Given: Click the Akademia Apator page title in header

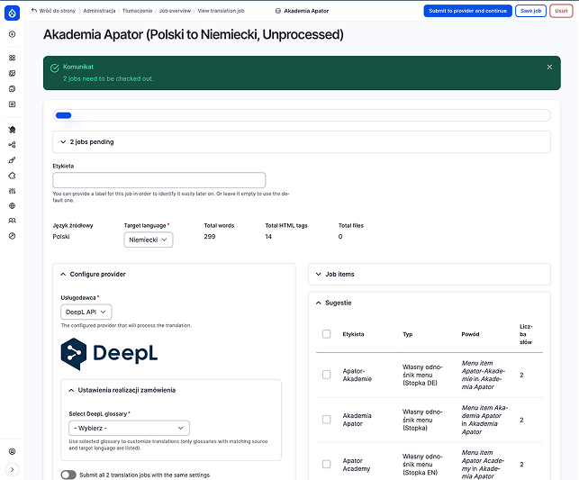Looking at the screenshot, I should tap(306, 11).
